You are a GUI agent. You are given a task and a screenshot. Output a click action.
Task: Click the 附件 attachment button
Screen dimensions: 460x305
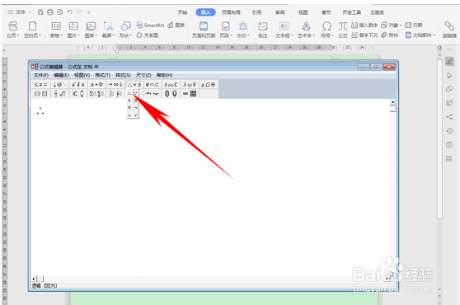click(x=390, y=35)
